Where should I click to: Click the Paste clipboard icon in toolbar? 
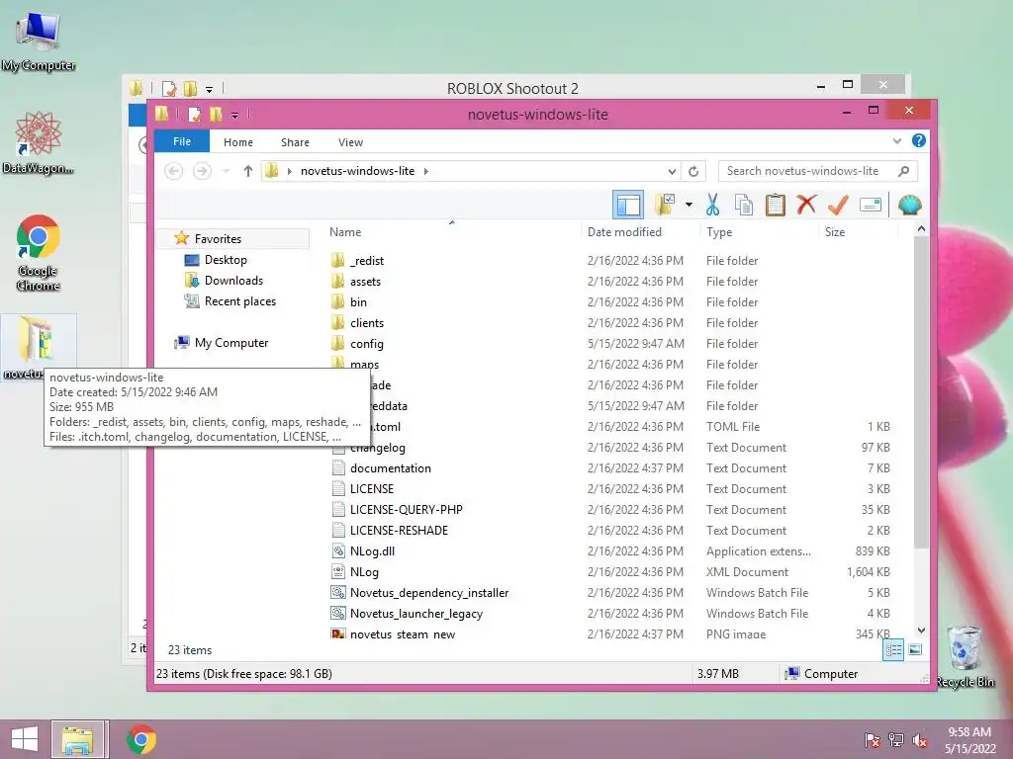(775, 205)
